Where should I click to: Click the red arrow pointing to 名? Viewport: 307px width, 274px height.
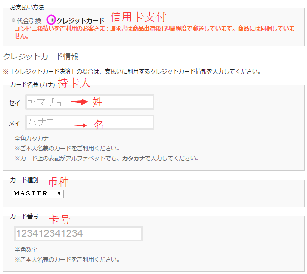[x=80, y=125]
